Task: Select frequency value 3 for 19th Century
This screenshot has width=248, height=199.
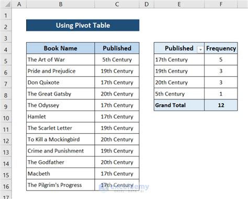Action: point(221,71)
